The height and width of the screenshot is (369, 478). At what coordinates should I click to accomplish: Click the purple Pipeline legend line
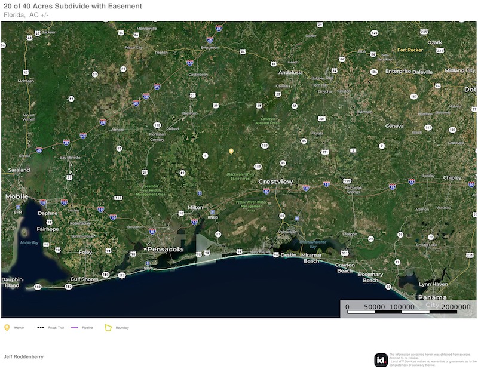click(x=75, y=327)
